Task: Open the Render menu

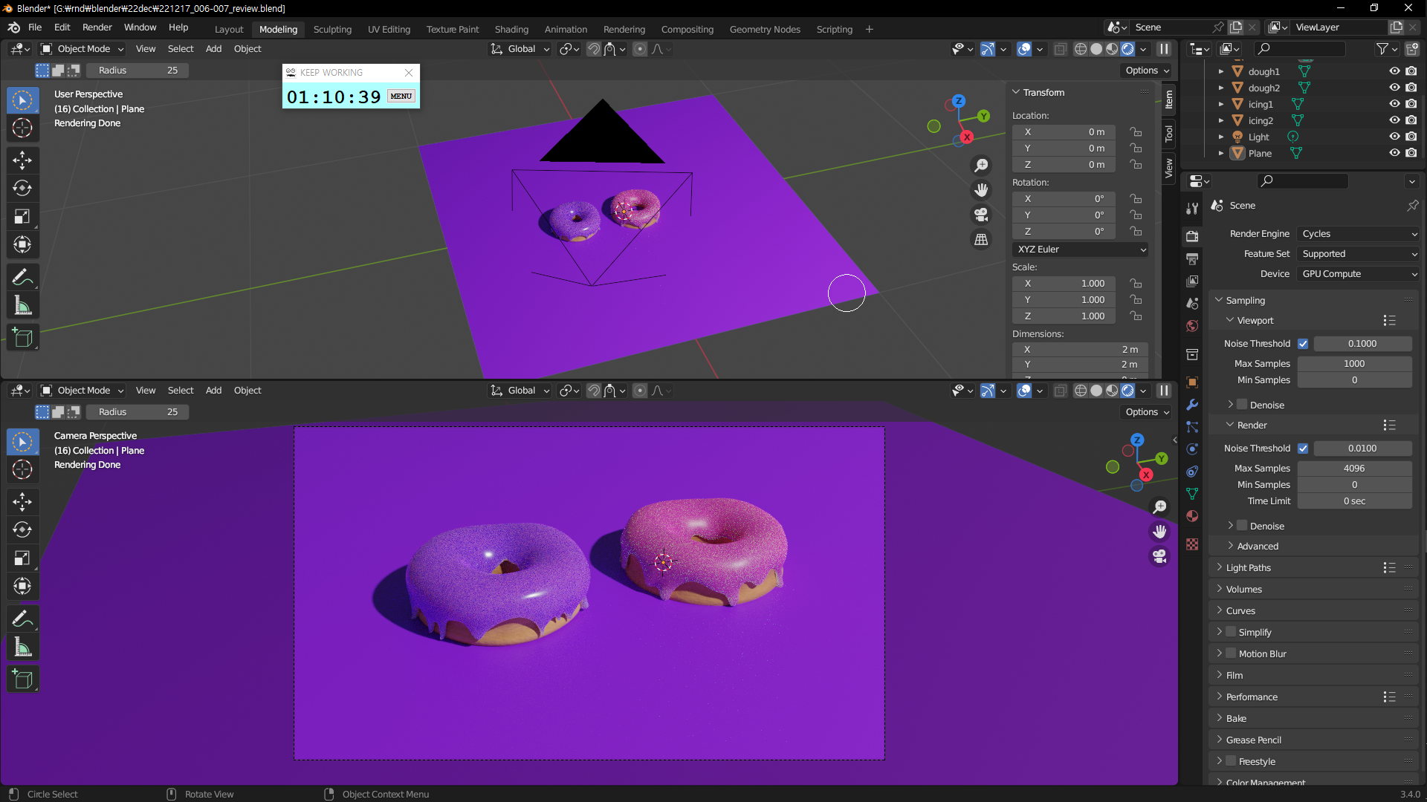Action: 97,27
